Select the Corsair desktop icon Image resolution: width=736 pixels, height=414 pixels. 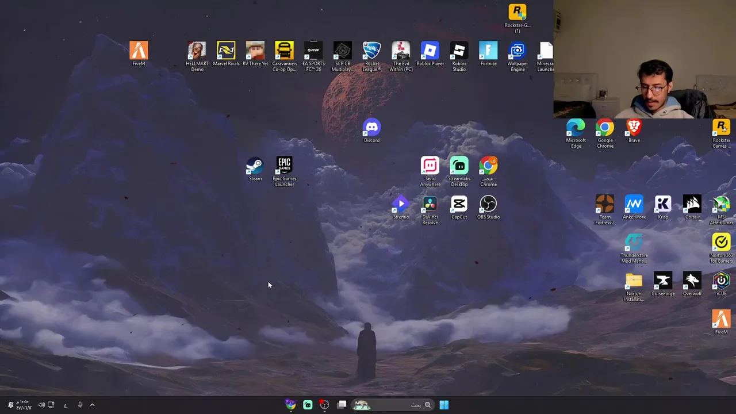(x=692, y=207)
